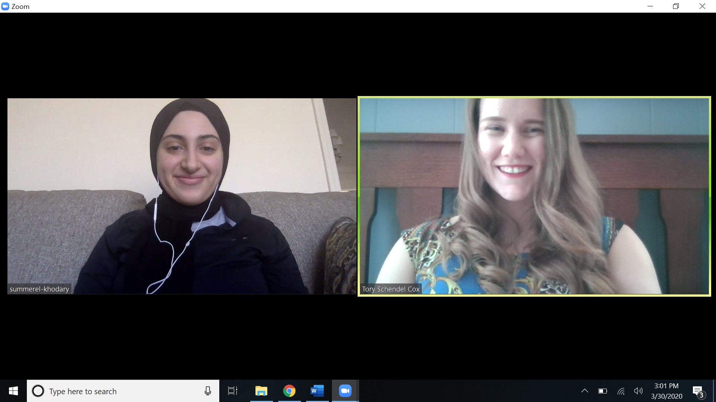The image size is (716, 402).
Task: Open battery status icon
Action: pyautogui.click(x=603, y=391)
